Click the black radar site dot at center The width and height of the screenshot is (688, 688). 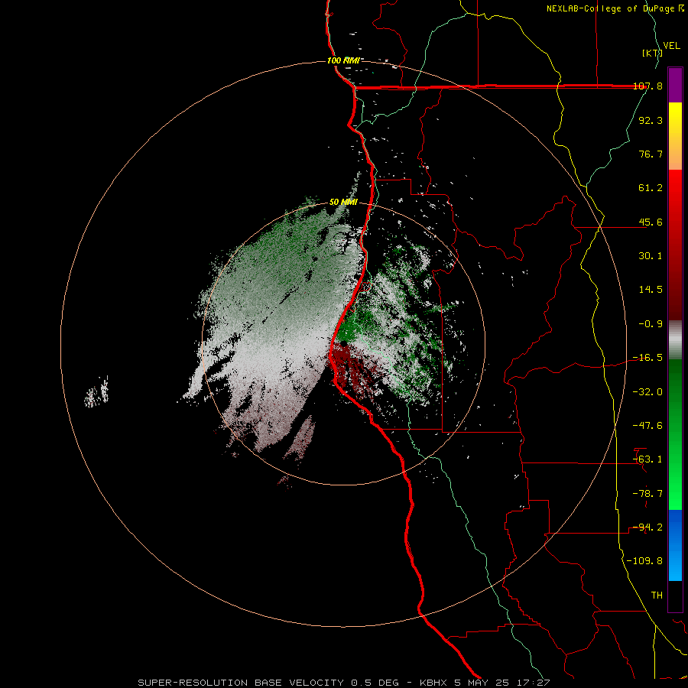pyautogui.click(x=343, y=343)
